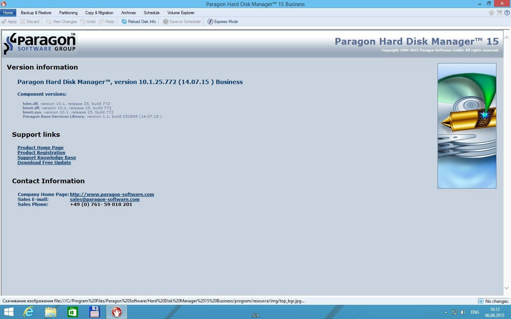511x319 pixels.
Task: Open the Archives tab
Action: point(128,13)
